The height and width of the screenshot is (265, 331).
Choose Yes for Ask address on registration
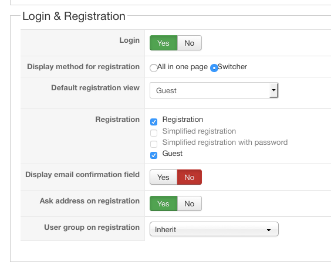click(163, 203)
